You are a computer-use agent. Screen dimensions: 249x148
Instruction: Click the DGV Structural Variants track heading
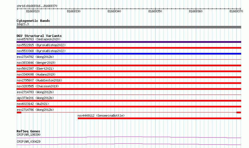pos(39,36)
